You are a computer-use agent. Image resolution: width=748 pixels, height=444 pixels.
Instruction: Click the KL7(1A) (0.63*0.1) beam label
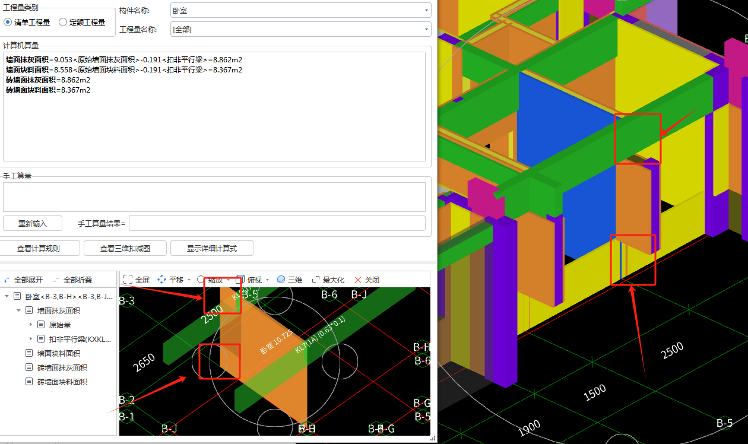coord(320,335)
